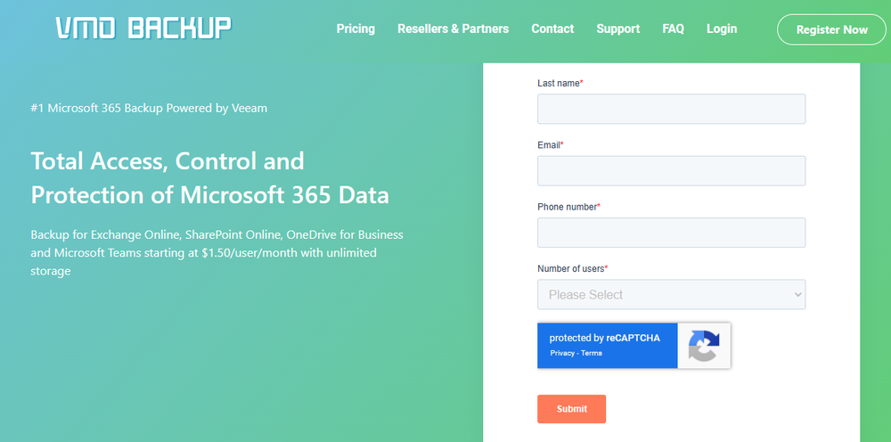Open Resellers & Partners menu item
The width and height of the screenshot is (891, 442).
tap(453, 29)
